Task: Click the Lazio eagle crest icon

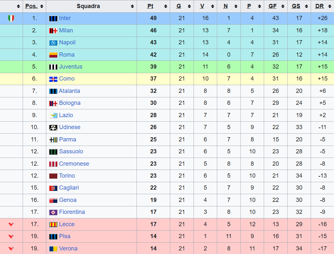Action: 53,116
